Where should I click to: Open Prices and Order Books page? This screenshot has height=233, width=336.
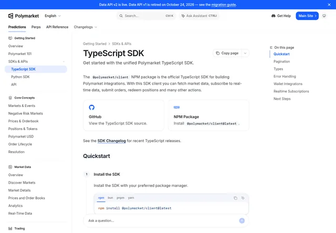click(27, 198)
